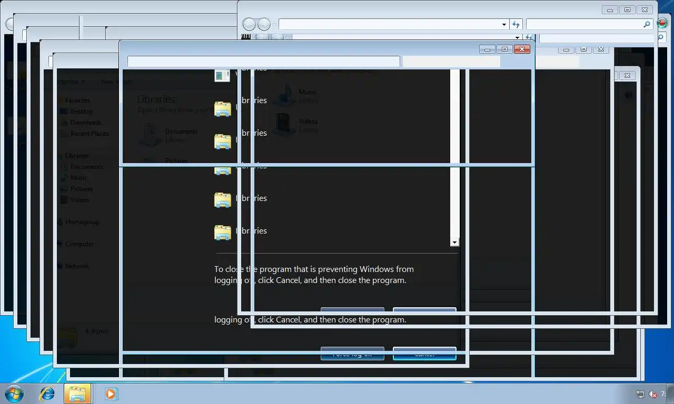Select Homegroup in the navigation pane
Image resolution: width=674 pixels, height=404 pixels.
(82, 222)
